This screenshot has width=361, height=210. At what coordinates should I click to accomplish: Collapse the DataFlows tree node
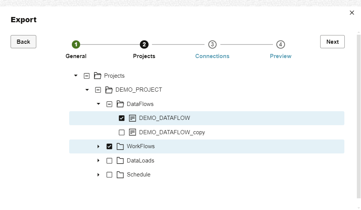[98, 104]
